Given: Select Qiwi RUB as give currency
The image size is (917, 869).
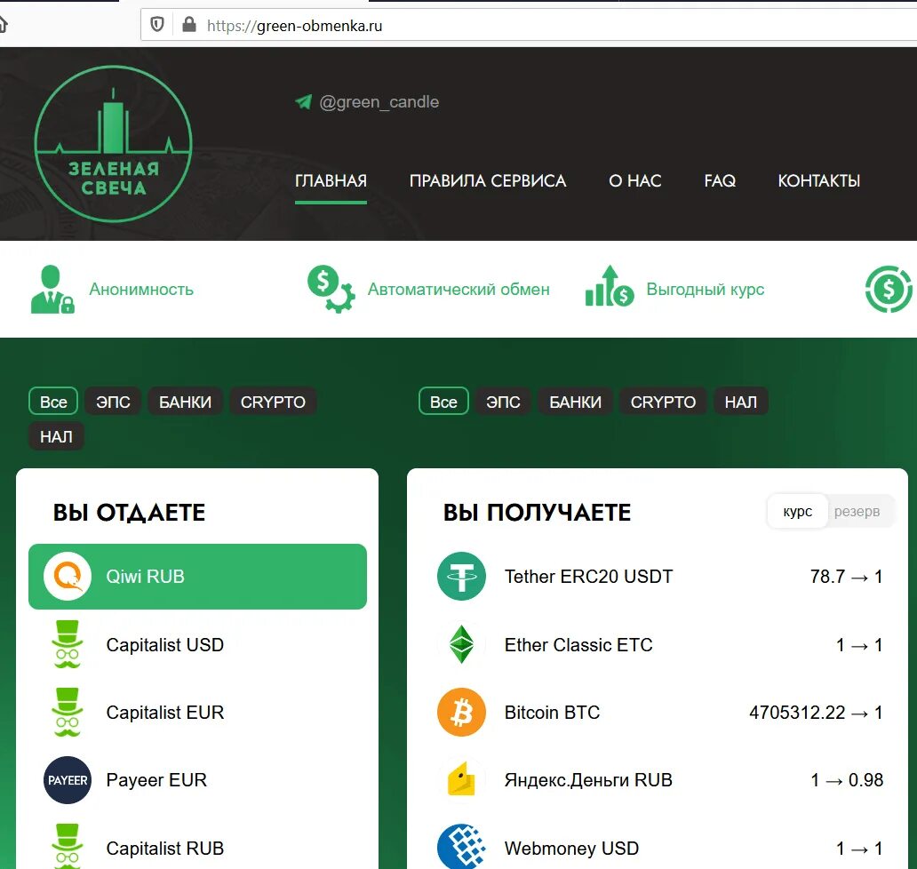Looking at the screenshot, I should click(197, 577).
